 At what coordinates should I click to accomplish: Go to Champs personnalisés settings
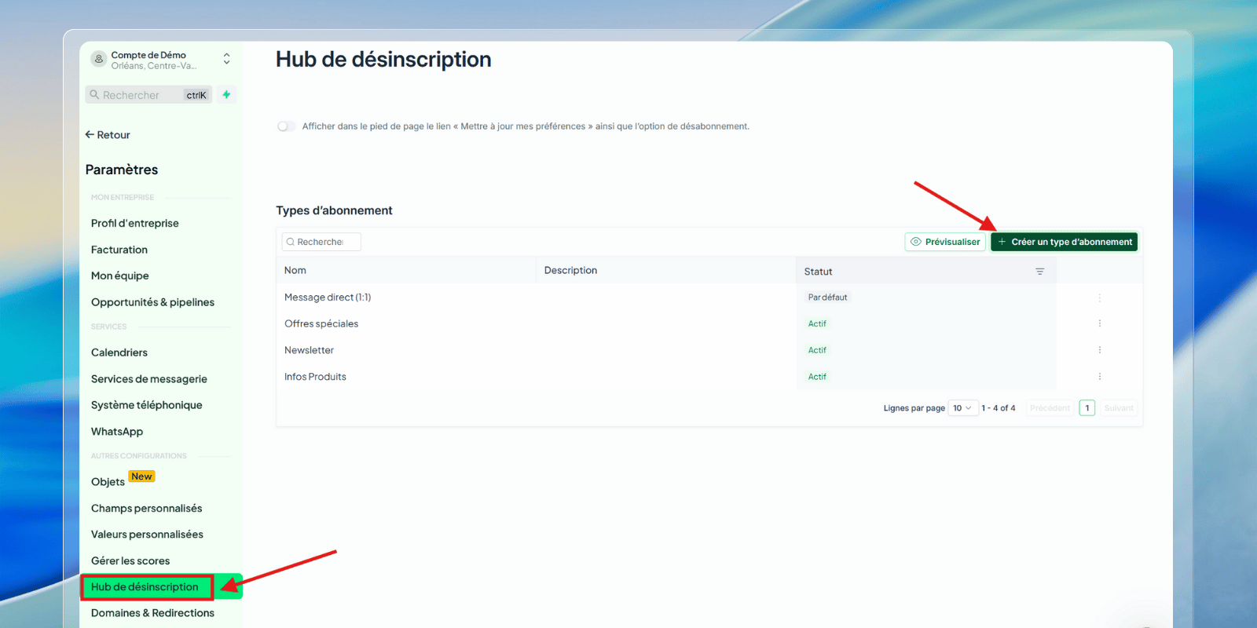click(x=146, y=509)
